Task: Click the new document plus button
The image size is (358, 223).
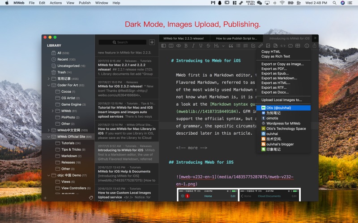Action: click(152, 42)
